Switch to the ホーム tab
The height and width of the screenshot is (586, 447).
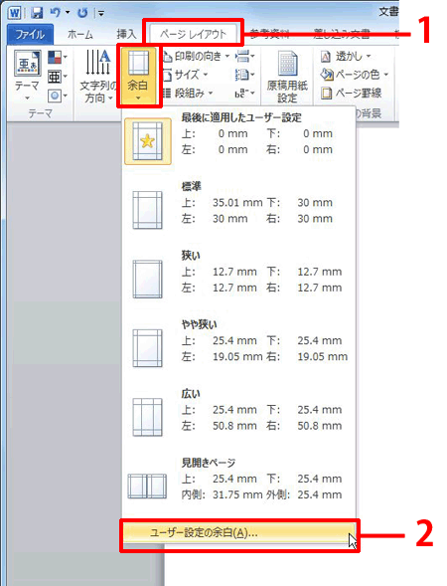point(80,35)
